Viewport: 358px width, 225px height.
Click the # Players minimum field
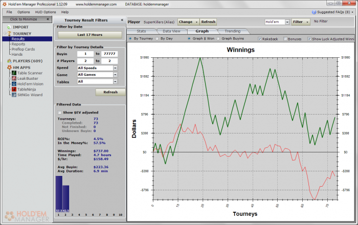tap(85, 61)
